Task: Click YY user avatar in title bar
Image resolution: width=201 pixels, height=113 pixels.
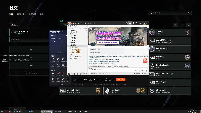Action: (70, 23)
